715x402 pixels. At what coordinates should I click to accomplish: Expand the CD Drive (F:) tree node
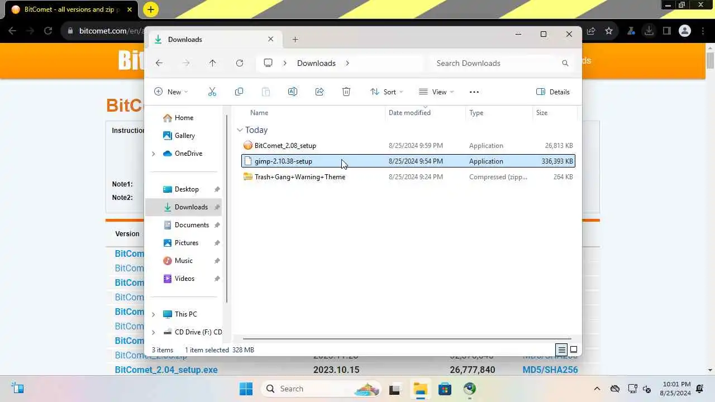coord(154,332)
